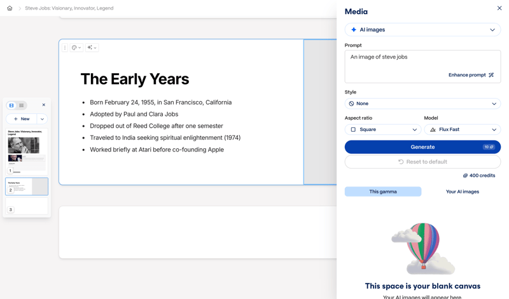
Task: Click the magic wand icon next to Enhance prompt
Action: coord(491,75)
